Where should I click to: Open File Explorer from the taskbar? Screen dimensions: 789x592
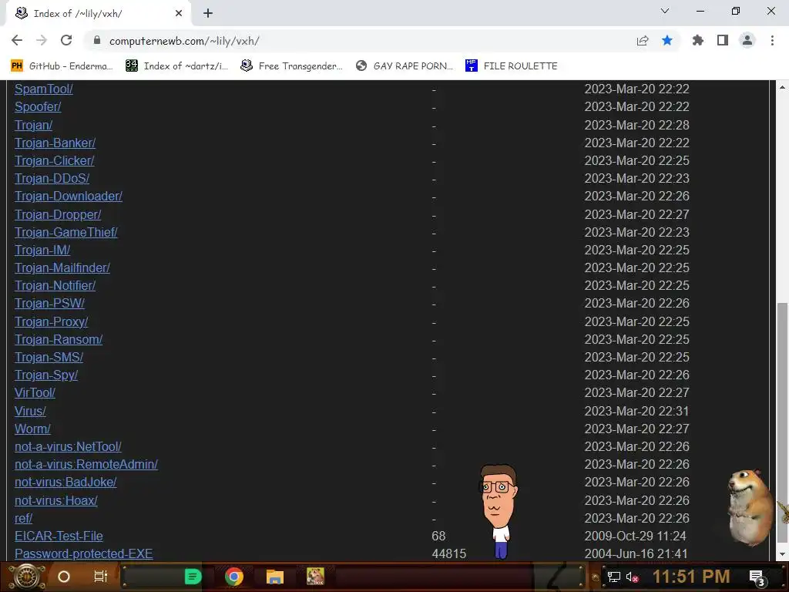click(275, 577)
